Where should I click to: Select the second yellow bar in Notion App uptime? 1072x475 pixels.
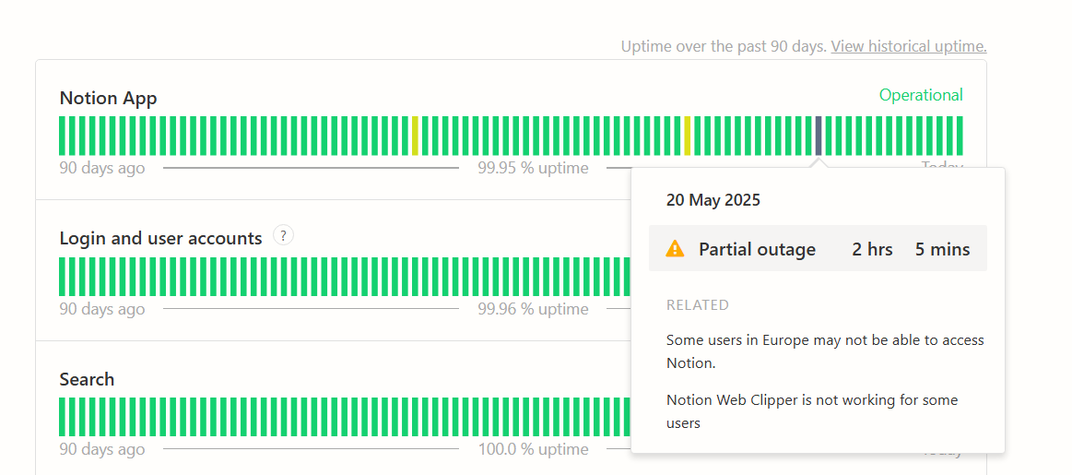(688, 136)
